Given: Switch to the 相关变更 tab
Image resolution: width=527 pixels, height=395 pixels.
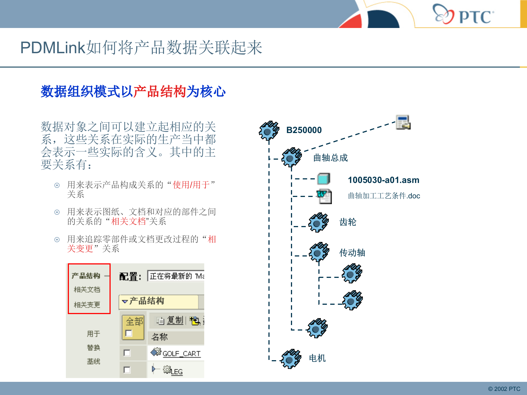Looking at the screenshot, I should pyautogui.click(x=87, y=304).
